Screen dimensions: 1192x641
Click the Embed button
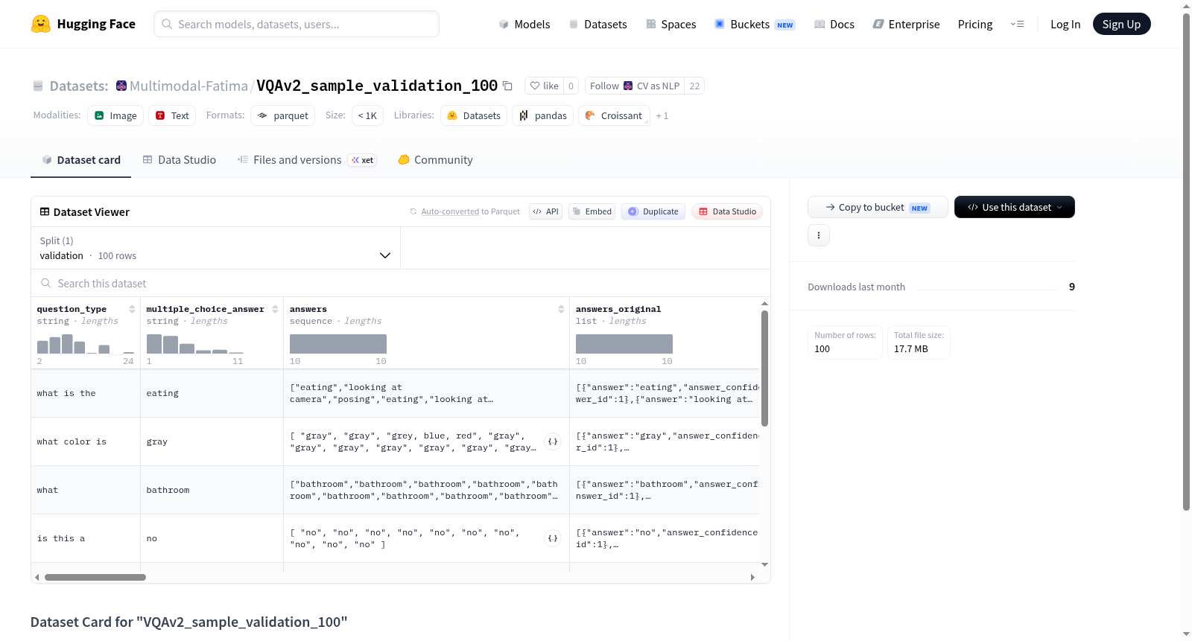tap(593, 211)
